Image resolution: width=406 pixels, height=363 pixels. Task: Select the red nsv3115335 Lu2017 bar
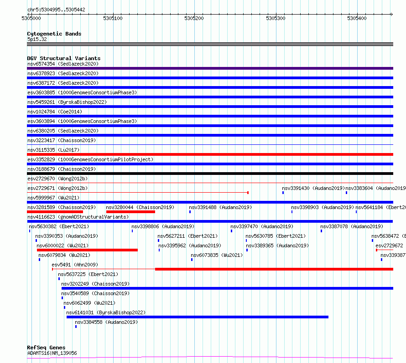coord(210,154)
